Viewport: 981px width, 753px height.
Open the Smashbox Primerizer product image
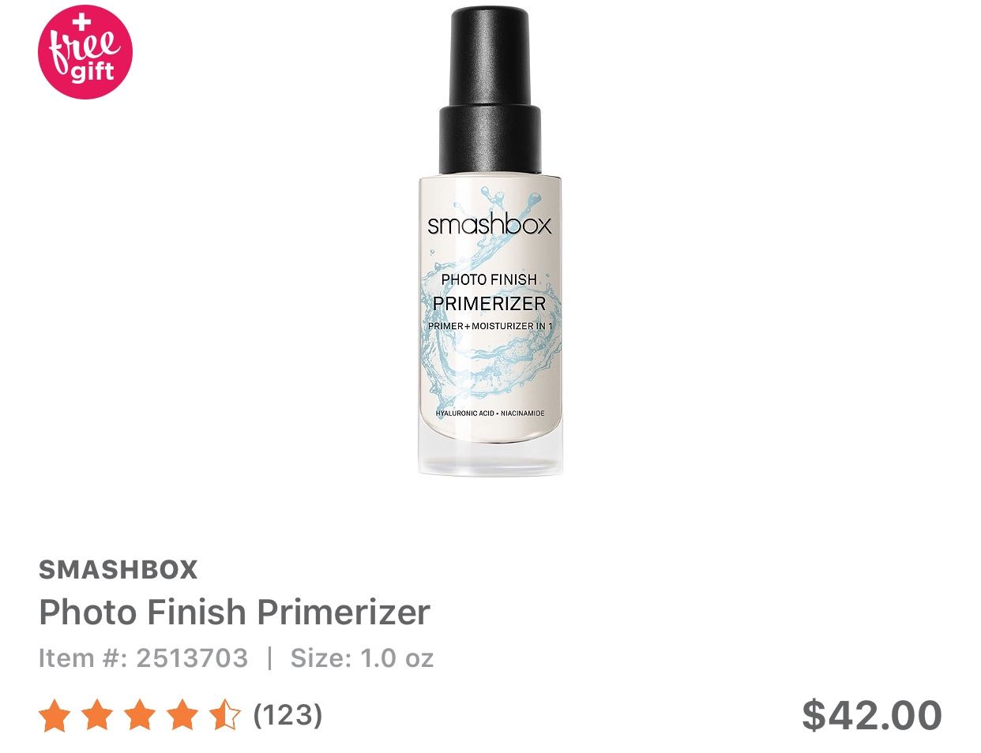tap(490, 241)
